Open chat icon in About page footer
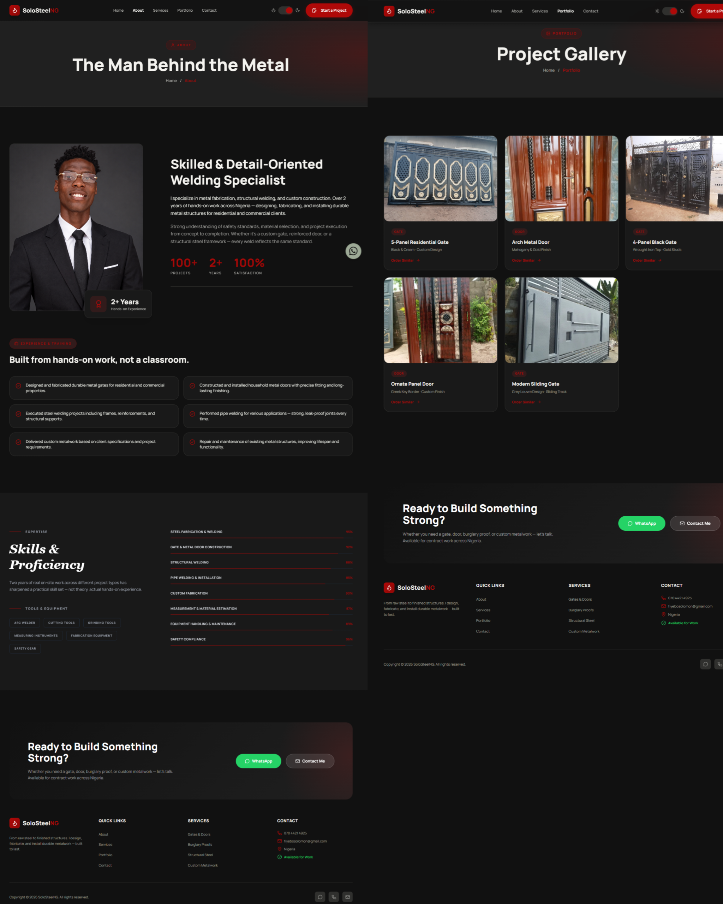723x904 pixels. click(320, 897)
